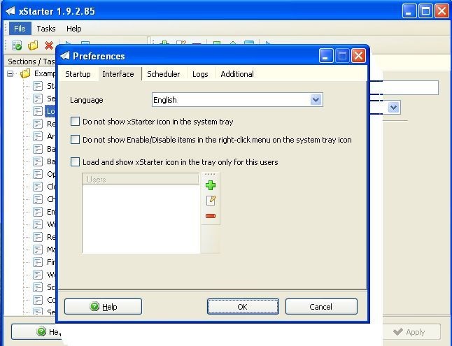452x346 pixels.
Task: Click inside the empty Users list box
Action: click(x=141, y=219)
